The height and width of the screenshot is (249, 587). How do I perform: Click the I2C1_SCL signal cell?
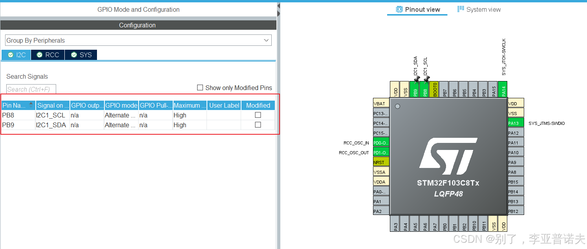pos(53,115)
